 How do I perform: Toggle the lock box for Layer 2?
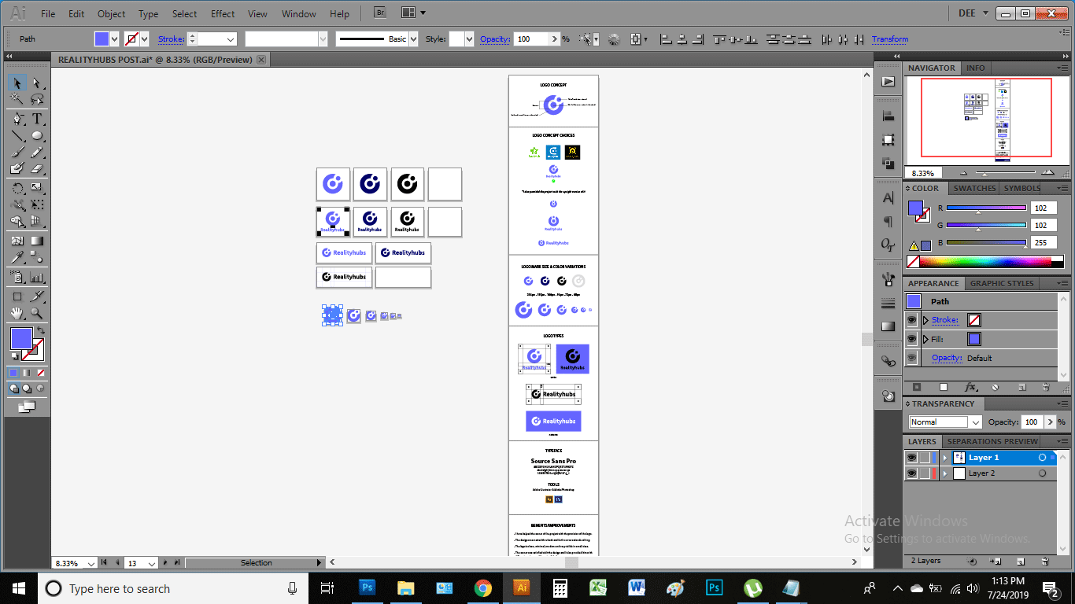[925, 473]
